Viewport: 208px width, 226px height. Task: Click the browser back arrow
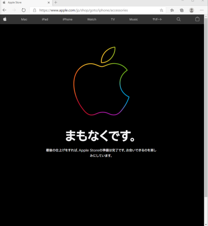pos(5,10)
